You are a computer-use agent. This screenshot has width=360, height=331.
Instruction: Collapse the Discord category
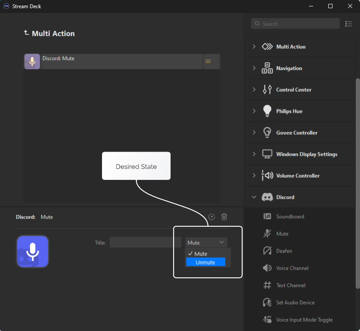254,197
